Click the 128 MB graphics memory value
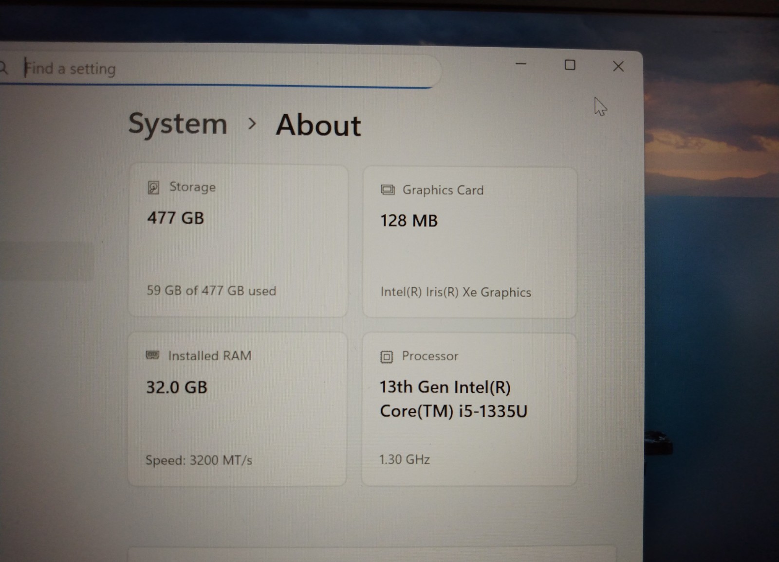Screen dimensions: 779x562 point(409,221)
